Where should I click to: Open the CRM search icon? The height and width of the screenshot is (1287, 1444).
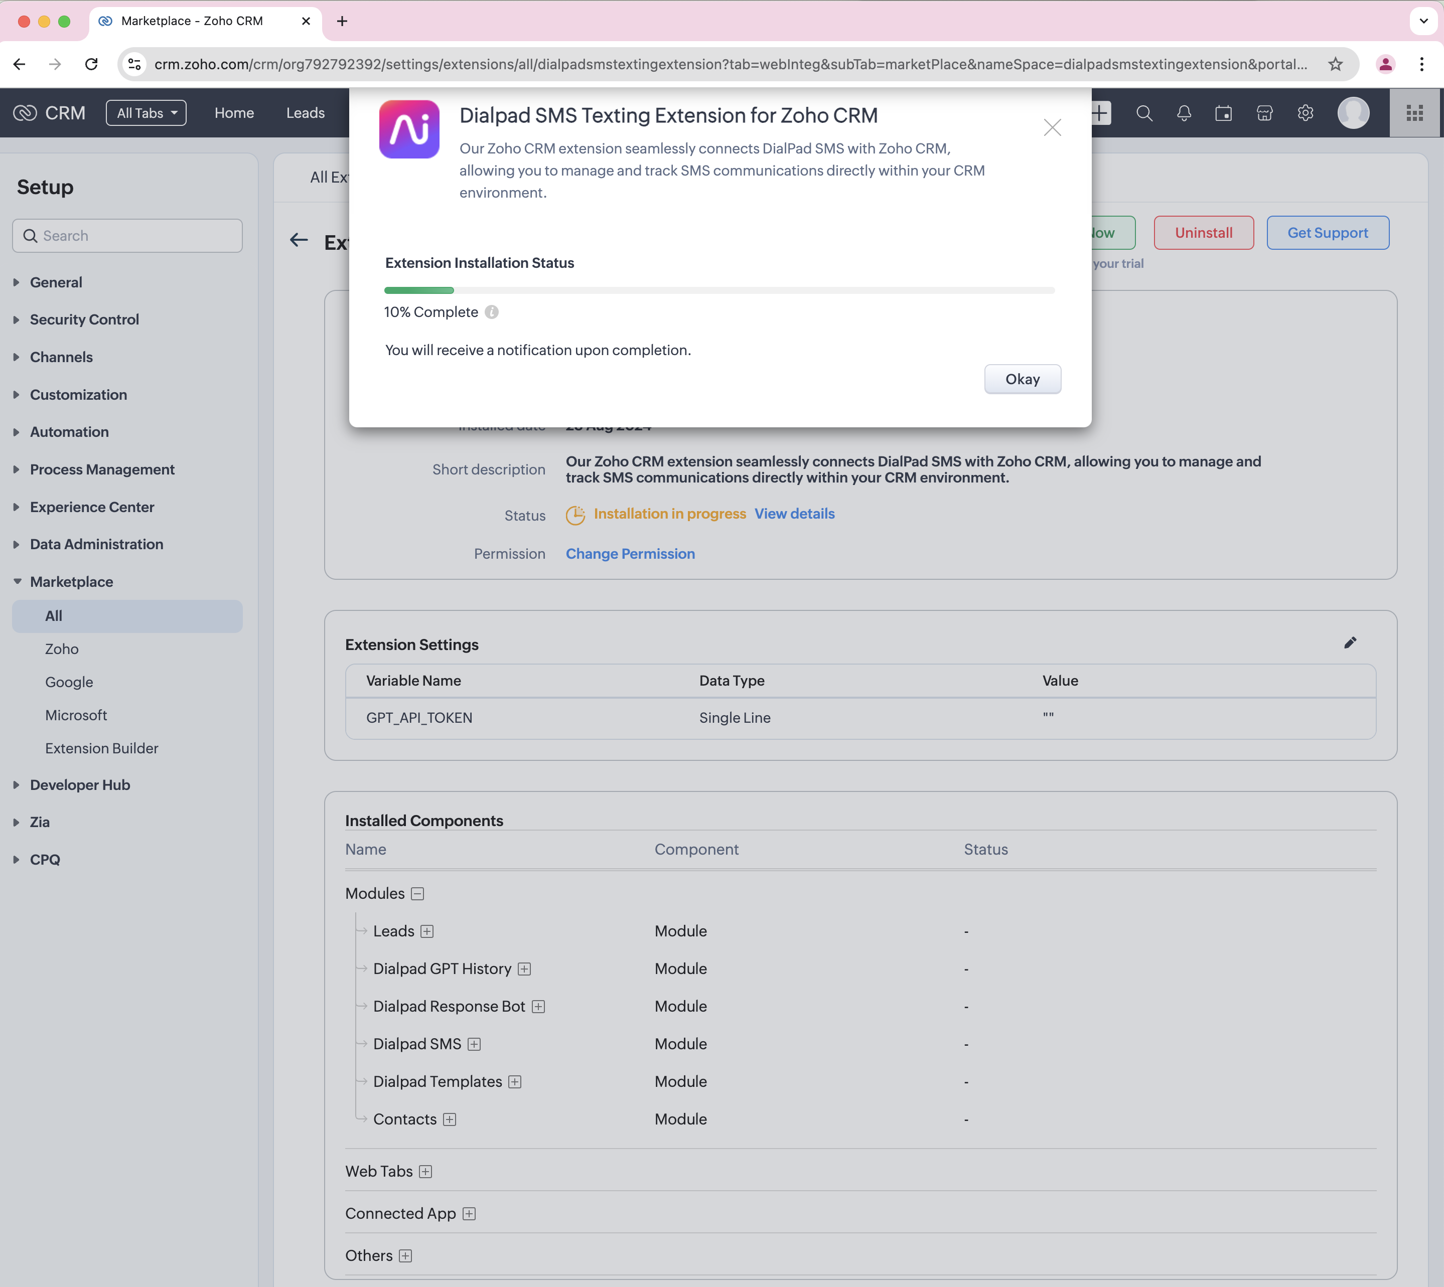click(x=1144, y=113)
